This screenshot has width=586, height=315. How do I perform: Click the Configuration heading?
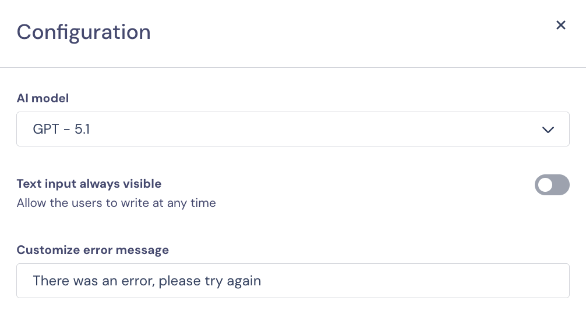click(83, 31)
